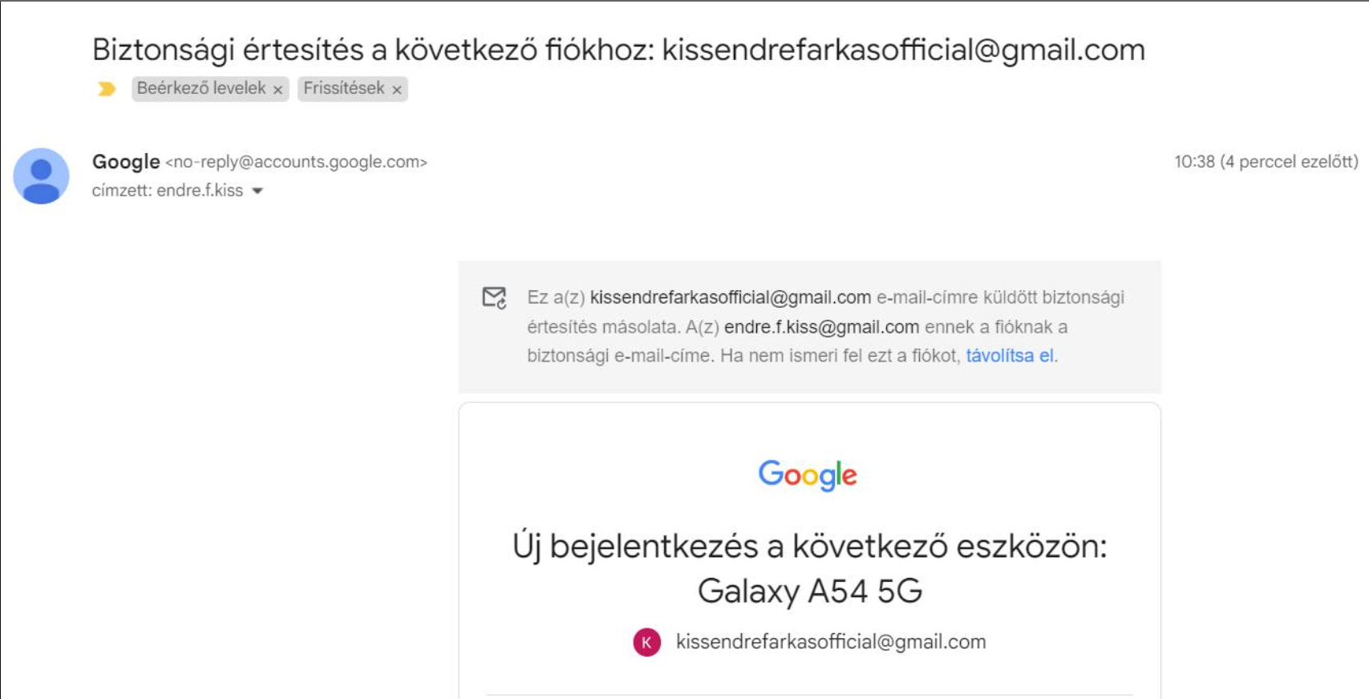
Task: Click kissendrefarkasofficial@gmail.com in the gray notice
Action: (x=730, y=297)
